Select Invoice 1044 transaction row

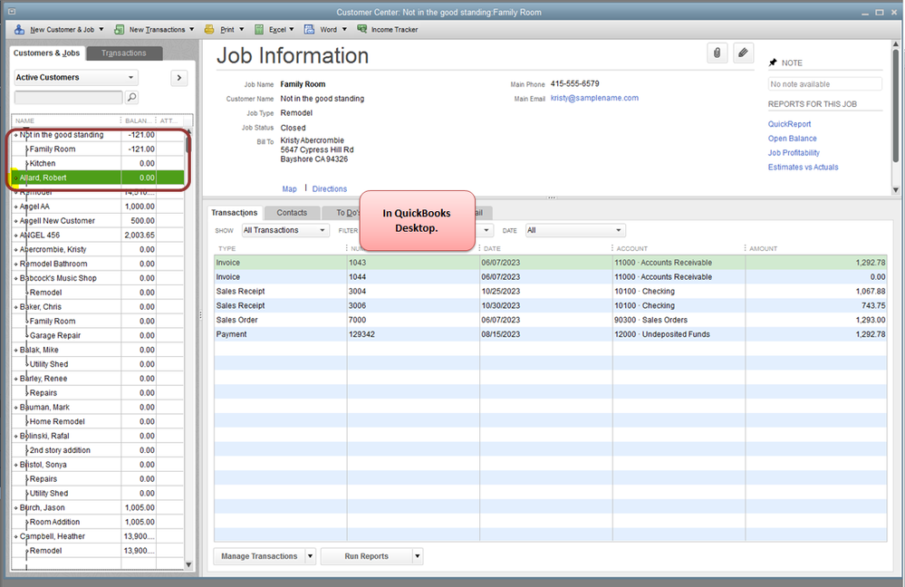[x=550, y=277]
